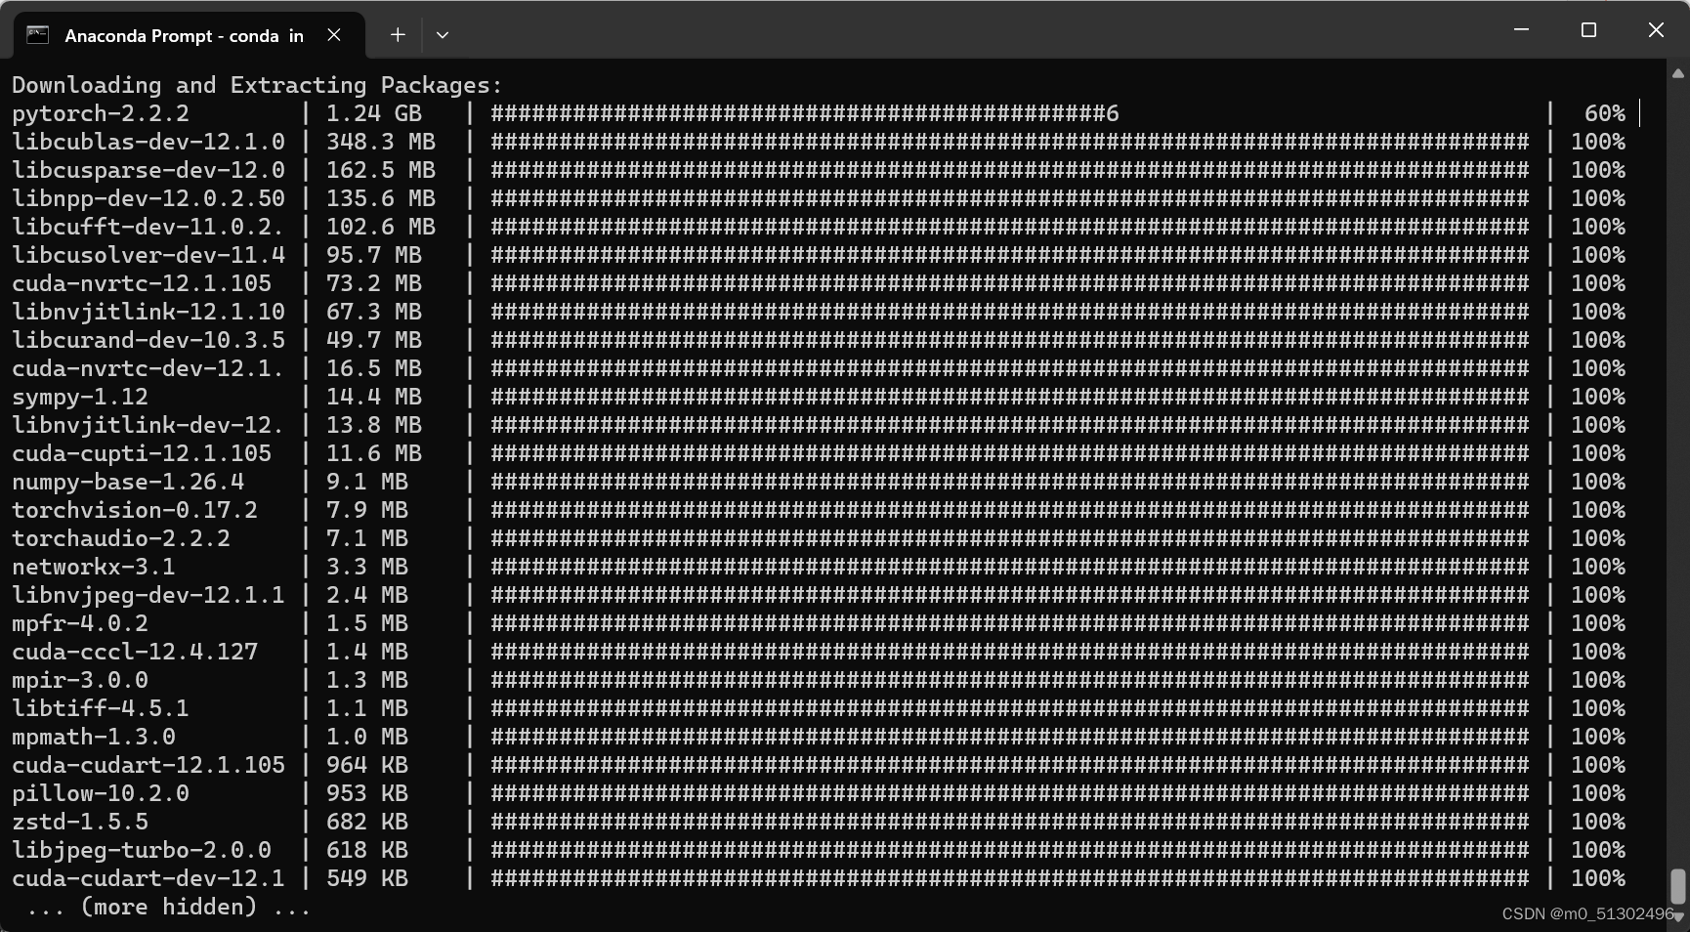Screen dimensions: 1690x932
Task: Click the 14.4 MB size value
Action: [x=374, y=397]
